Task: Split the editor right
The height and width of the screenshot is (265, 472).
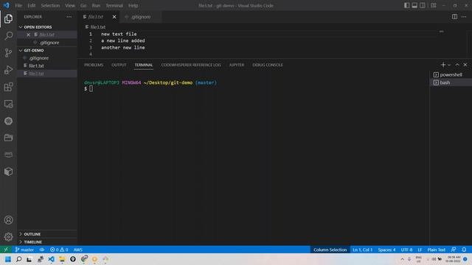Action: pyautogui.click(x=454, y=17)
